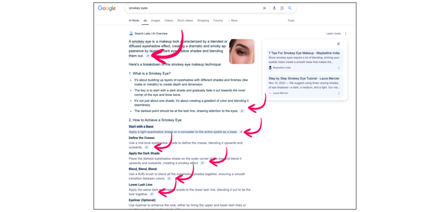The image size is (424, 212).
Task: Click the source link icon after 'them out.'
Action: tap(148, 56)
